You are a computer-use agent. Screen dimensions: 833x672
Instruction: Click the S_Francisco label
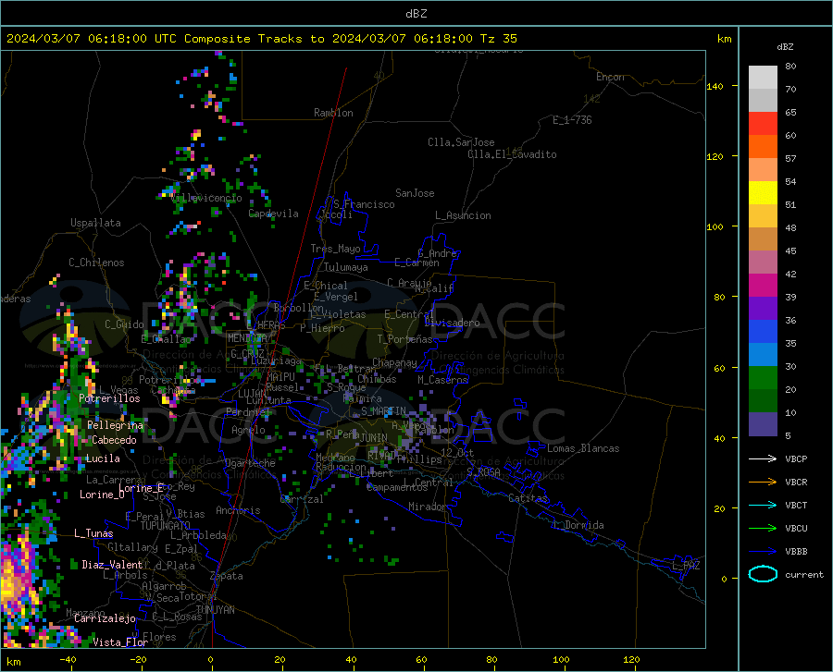point(364,204)
